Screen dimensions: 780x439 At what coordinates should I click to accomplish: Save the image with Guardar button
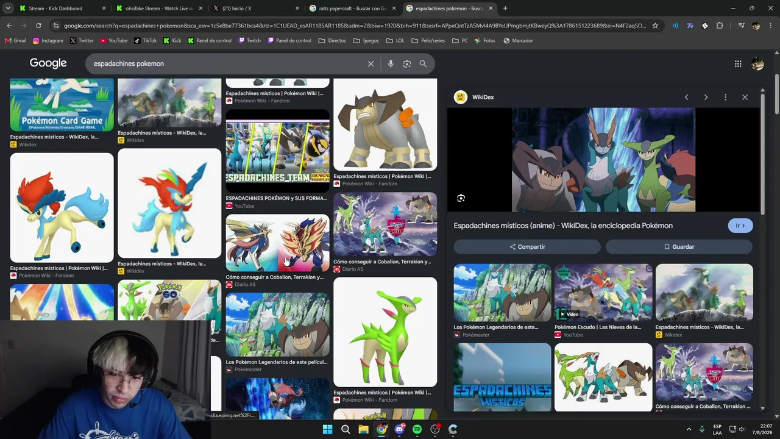(679, 247)
